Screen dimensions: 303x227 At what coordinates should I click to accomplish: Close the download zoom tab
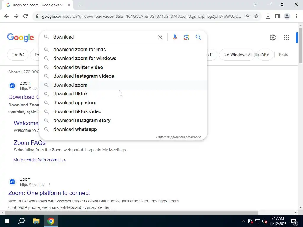tap(69, 5)
